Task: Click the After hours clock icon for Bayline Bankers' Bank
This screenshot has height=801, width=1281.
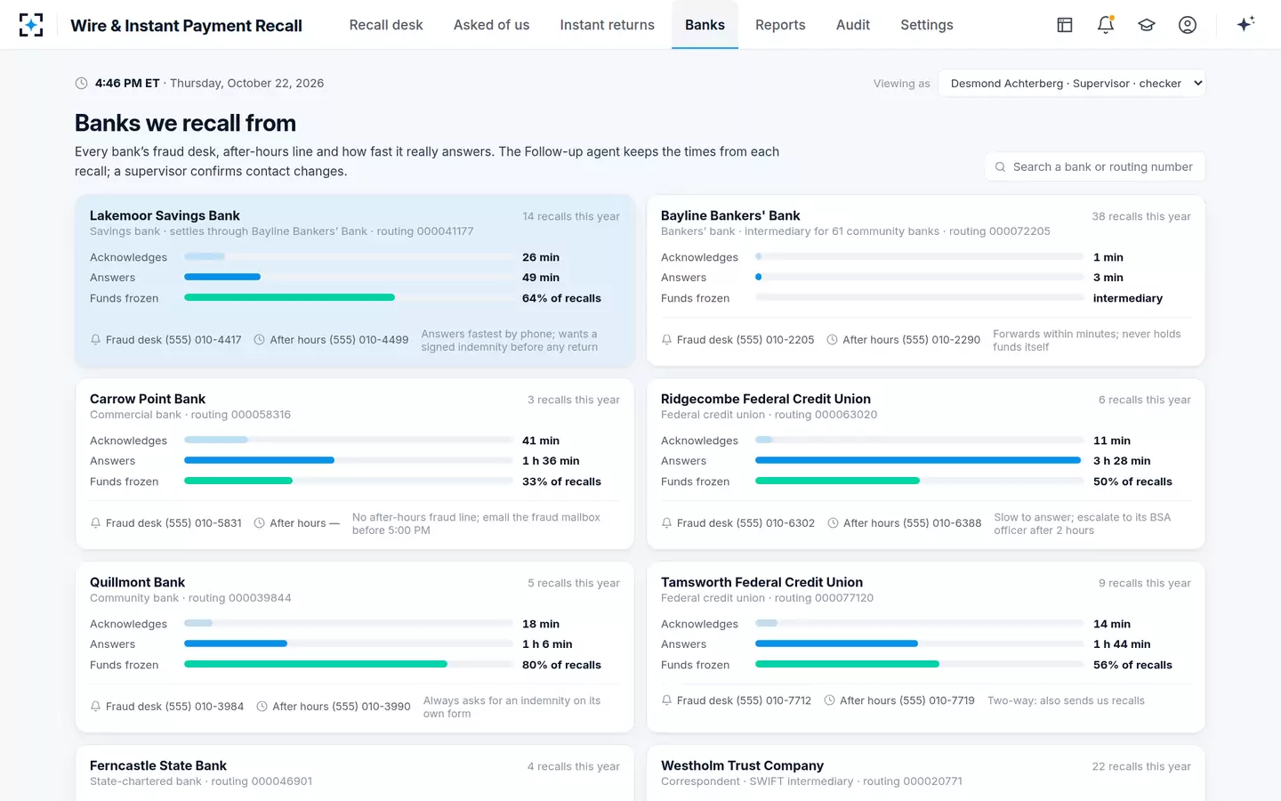Action: [x=833, y=340]
